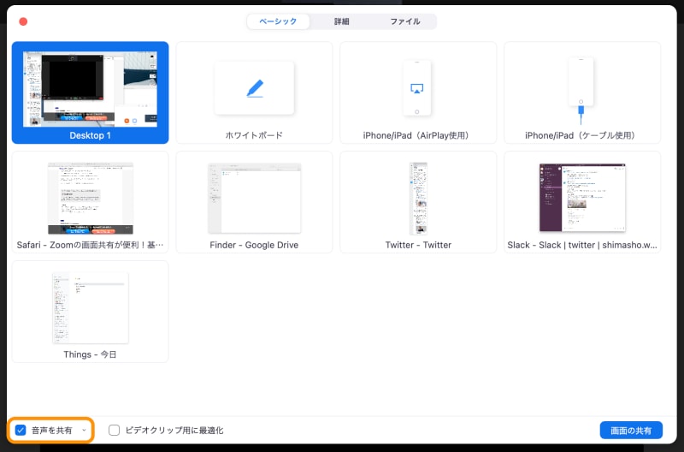This screenshot has width=684, height=452.
Task: Enable ビデオクリップ用に最適化 checkbox
Action: (x=114, y=430)
